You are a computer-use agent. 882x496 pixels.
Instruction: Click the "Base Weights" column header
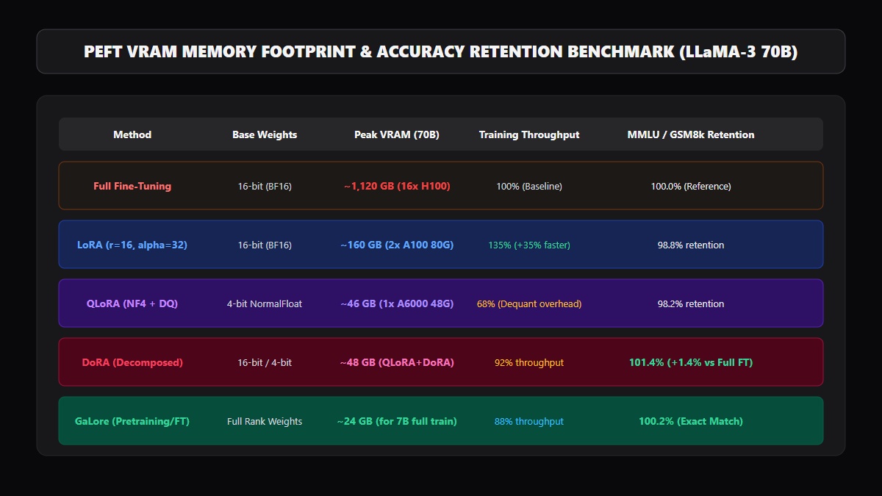tap(265, 134)
